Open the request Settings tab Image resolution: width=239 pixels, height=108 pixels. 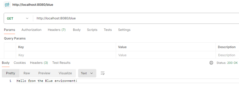pyautogui.click(x=124, y=30)
